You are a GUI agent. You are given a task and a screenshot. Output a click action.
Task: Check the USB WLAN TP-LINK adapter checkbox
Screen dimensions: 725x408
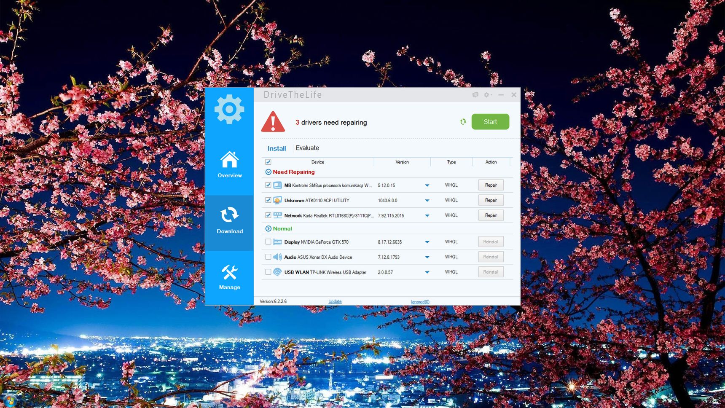coord(268,272)
